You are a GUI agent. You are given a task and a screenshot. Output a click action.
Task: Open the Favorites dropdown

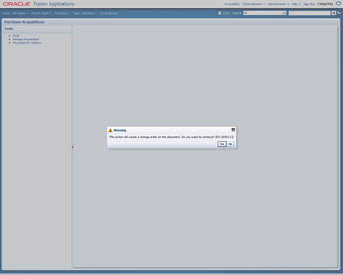coord(62,13)
